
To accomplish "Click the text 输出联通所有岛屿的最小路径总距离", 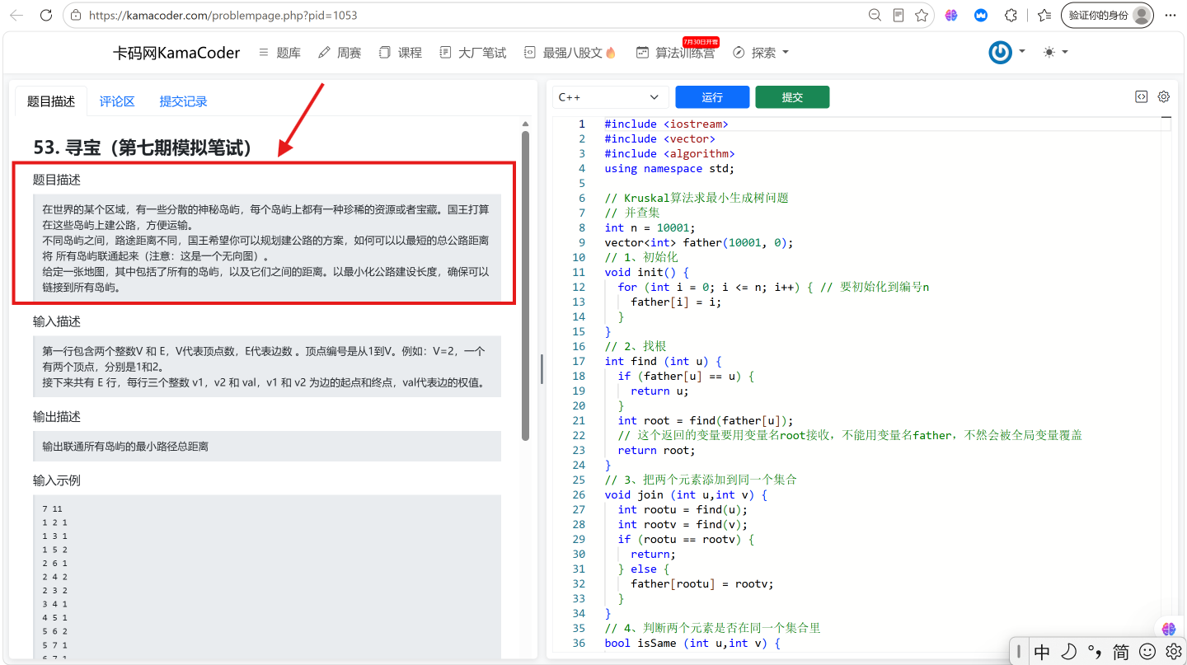I will [125, 447].
